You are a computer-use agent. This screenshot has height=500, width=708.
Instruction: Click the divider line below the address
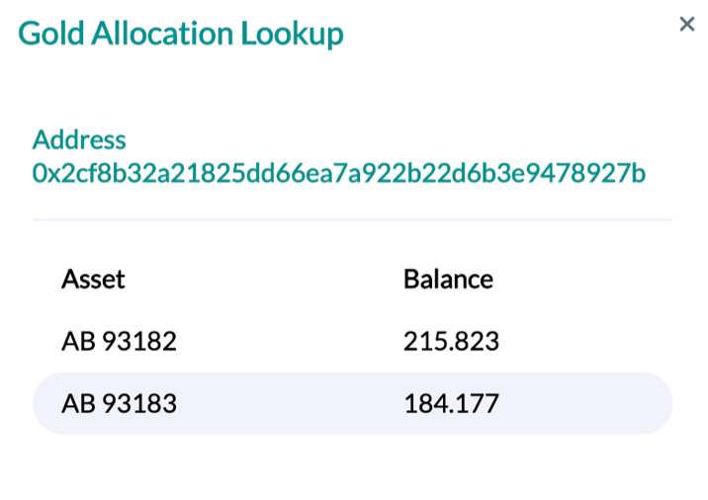[x=352, y=219]
